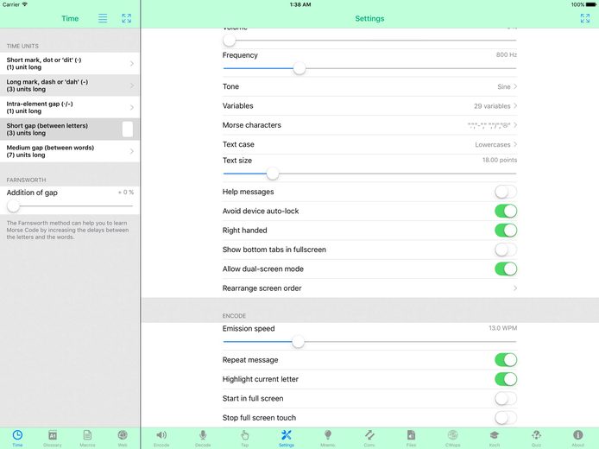Screen dimensions: 599x449
Task: Open the Glossary tab
Action: (x=53, y=438)
